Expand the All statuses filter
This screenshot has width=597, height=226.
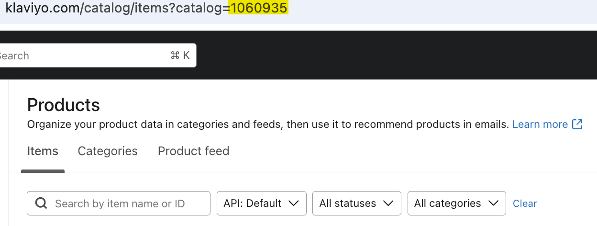(x=356, y=203)
